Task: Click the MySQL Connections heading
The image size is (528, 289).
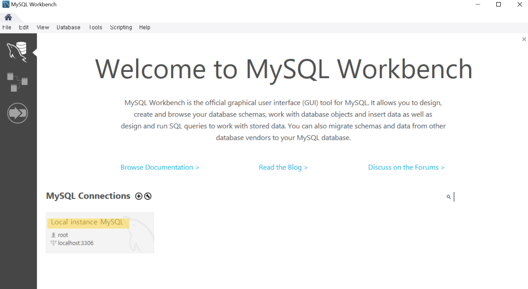Action: coord(88,196)
